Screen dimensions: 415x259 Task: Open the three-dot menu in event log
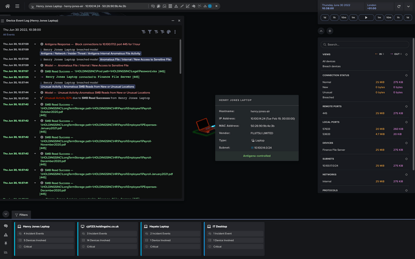[x=175, y=32]
